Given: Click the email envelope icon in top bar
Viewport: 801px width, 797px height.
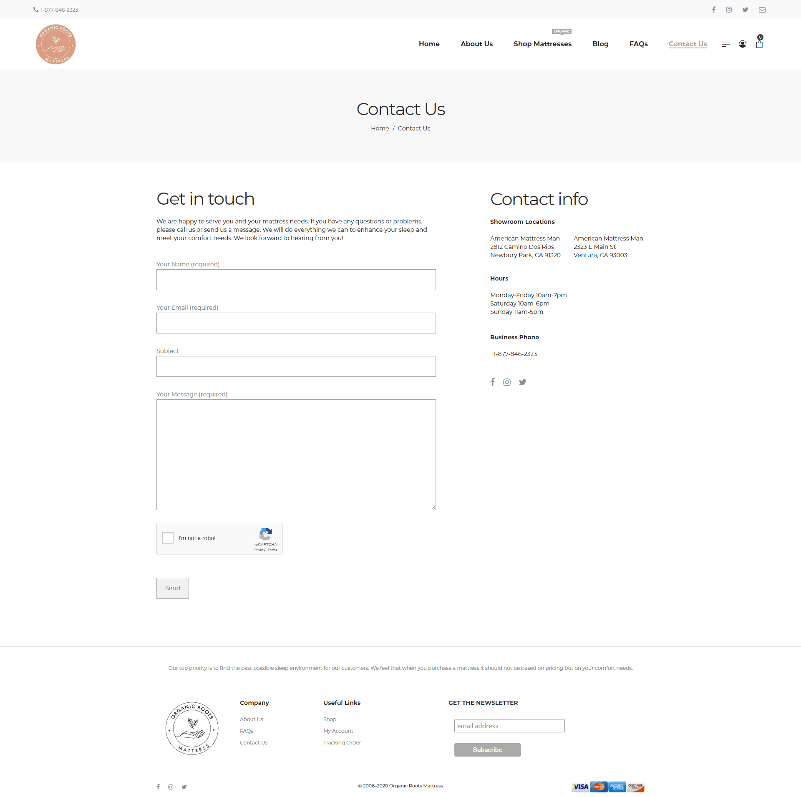Looking at the screenshot, I should coord(762,10).
